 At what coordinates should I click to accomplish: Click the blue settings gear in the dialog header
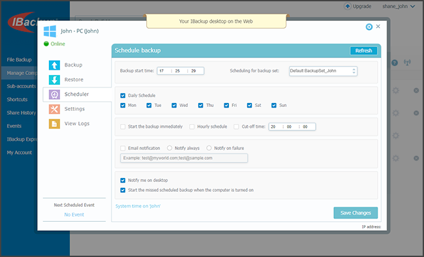[369, 27]
